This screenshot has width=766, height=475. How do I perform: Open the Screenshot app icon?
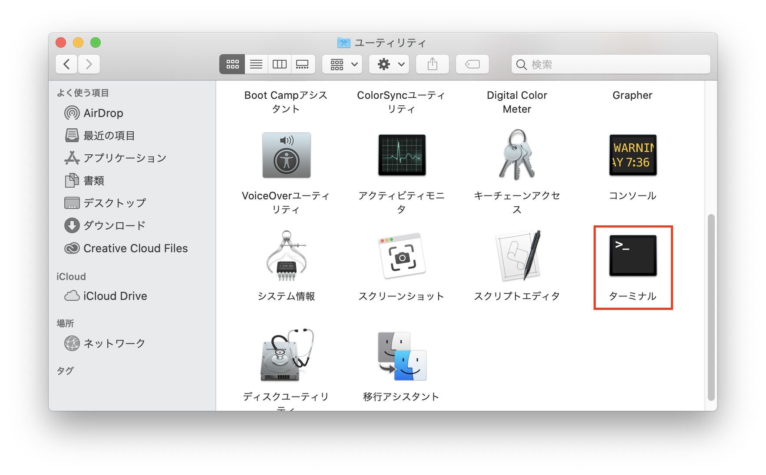(x=402, y=256)
